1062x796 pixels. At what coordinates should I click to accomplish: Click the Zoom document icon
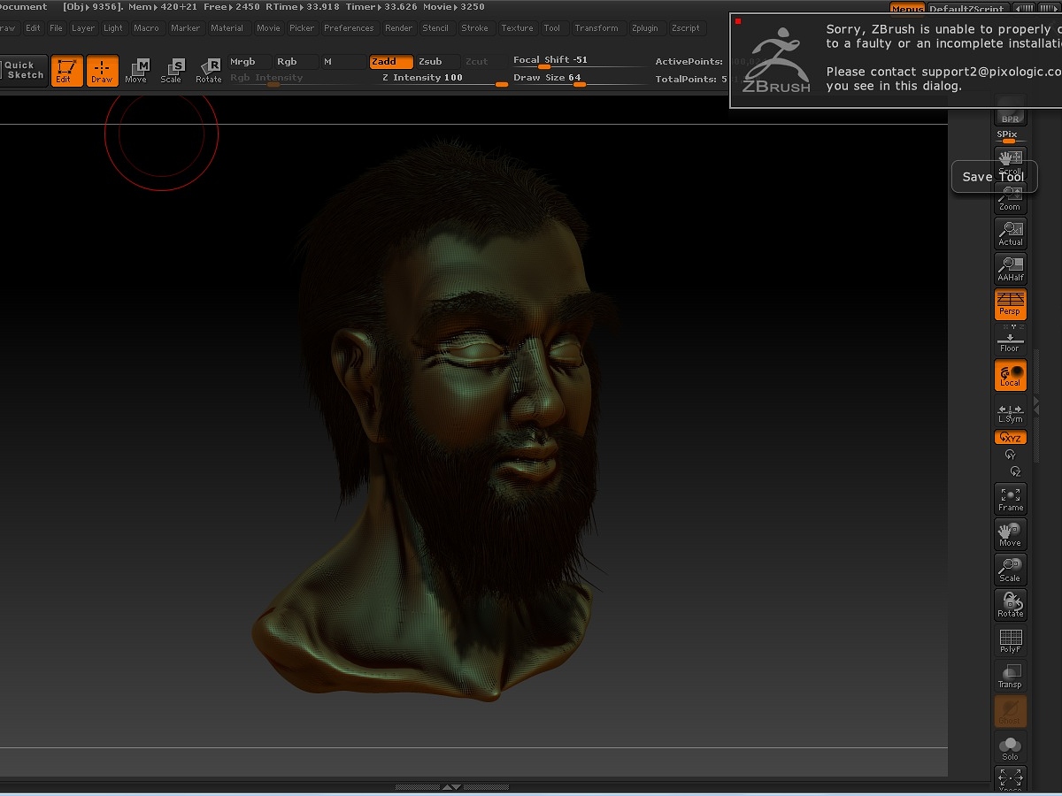(x=1010, y=198)
